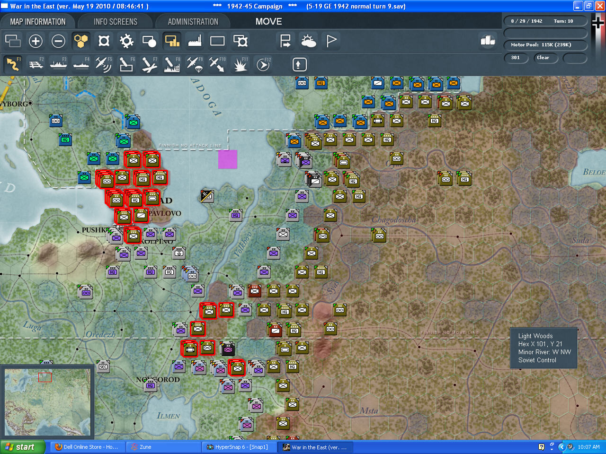Screen dimensions: 606x454
Task: Click the boxed up-arrow icon
Action: (299, 64)
